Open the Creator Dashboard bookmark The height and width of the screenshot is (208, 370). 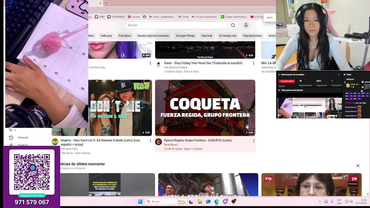click(x=234, y=17)
